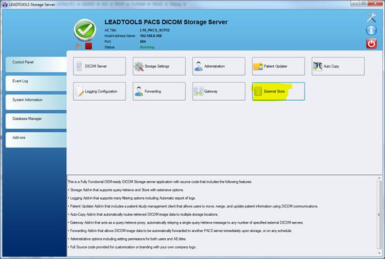This screenshot has width=385, height=259.
Task: Click the host address 192.168.0.166
Action: click(x=151, y=36)
